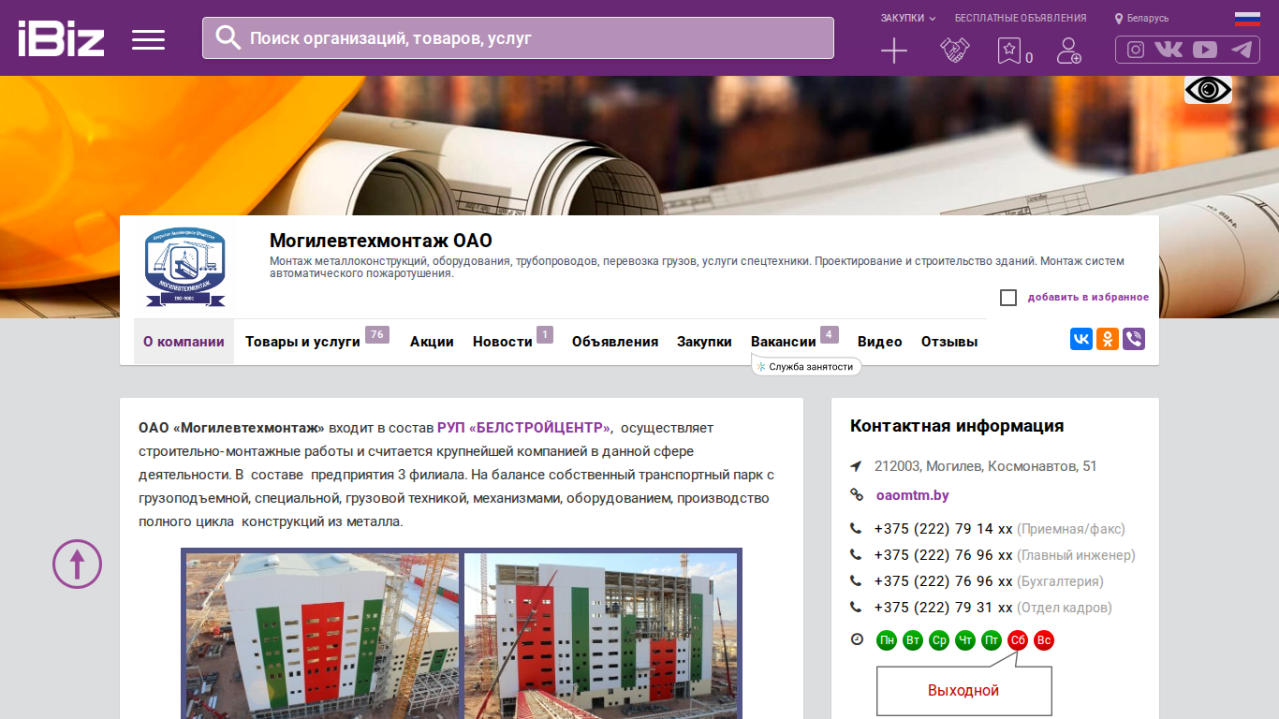Toggle the accessibility eye view
The width and height of the screenshot is (1279, 719).
(1208, 90)
